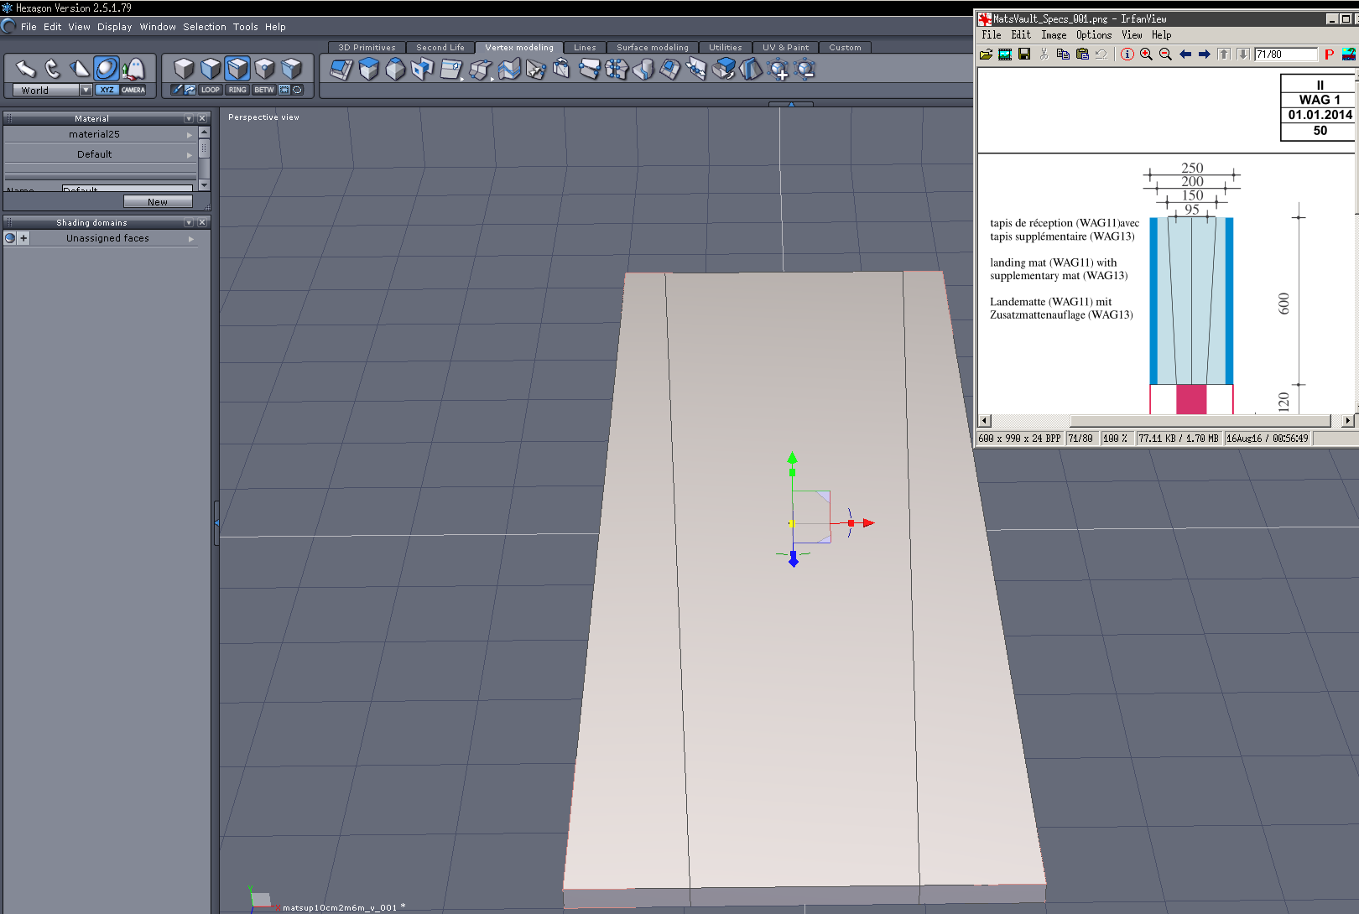Image resolution: width=1359 pixels, height=914 pixels.
Task: Switch to Select points mode
Action: (x=264, y=69)
